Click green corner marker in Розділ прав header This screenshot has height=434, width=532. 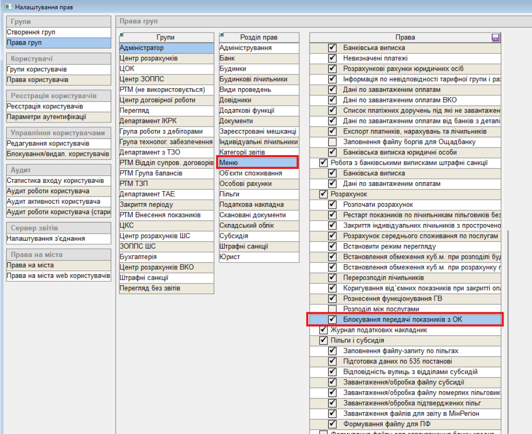[221, 35]
